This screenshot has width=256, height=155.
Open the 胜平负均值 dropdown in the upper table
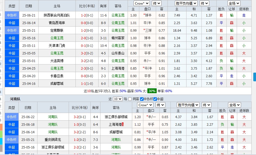[x=186, y=3]
